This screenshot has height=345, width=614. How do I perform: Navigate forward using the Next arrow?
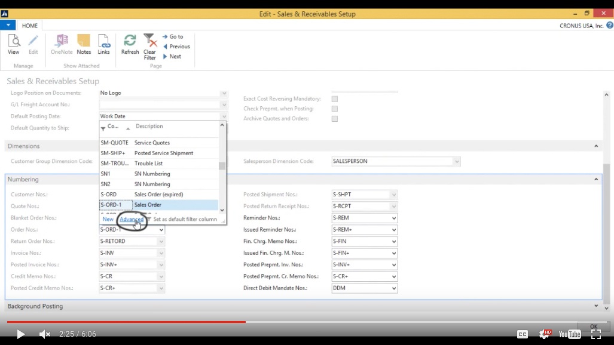pos(174,56)
